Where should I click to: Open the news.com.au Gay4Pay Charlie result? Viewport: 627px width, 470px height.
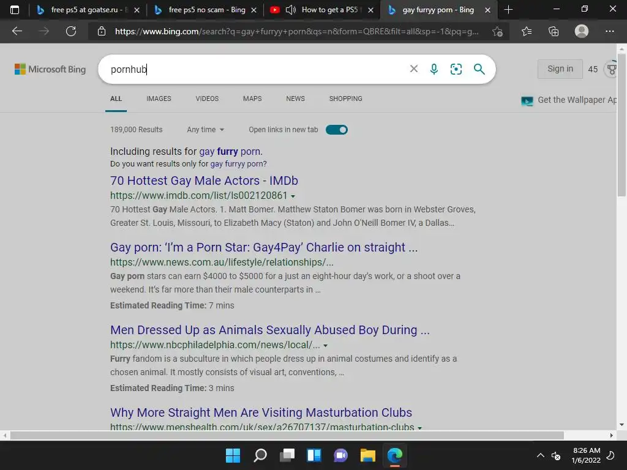[x=264, y=247]
